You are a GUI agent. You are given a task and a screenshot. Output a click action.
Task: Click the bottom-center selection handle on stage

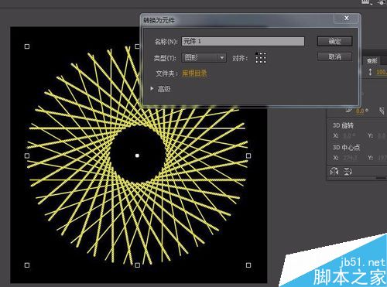[138, 265]
